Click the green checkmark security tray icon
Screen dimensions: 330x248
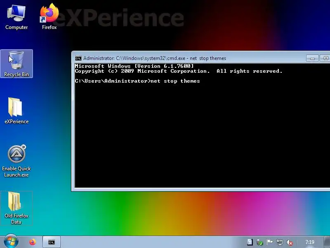[260, 242]
